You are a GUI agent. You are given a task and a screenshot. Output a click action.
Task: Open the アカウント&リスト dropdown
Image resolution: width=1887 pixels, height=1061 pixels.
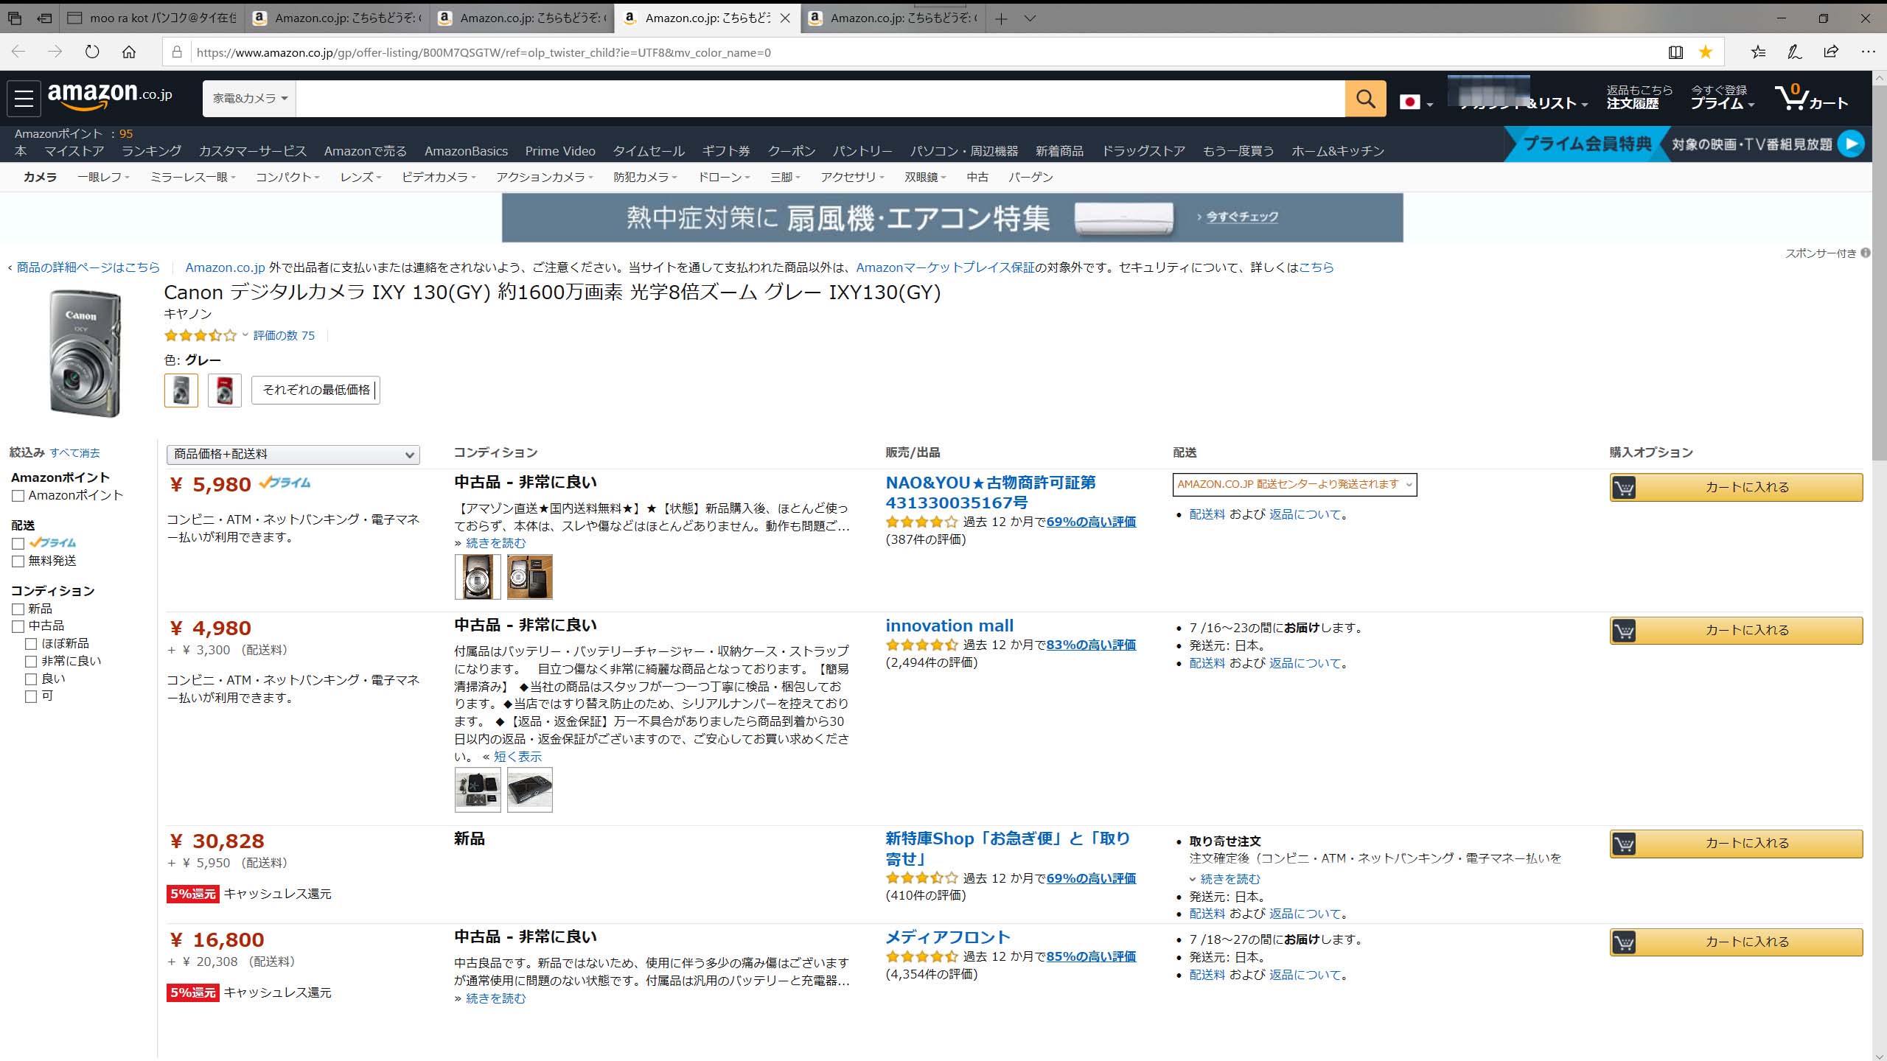(x=1523, y=103)
